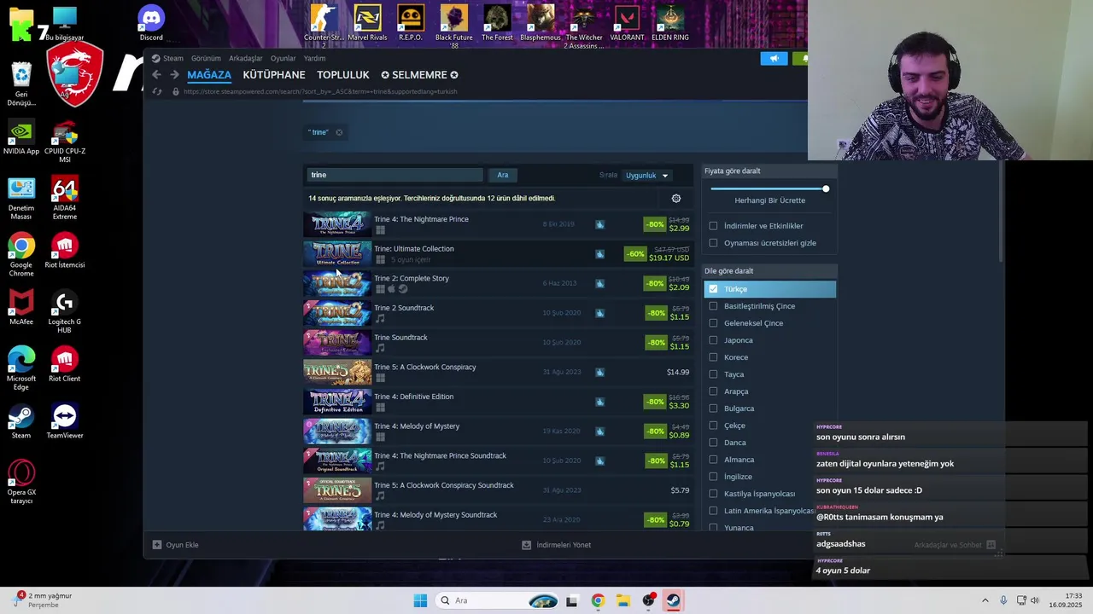Open Trine 4: The Nightmare Prince result
Image resolution: width=1093 pixels, height=614 pixels.
tap(496, 224)
